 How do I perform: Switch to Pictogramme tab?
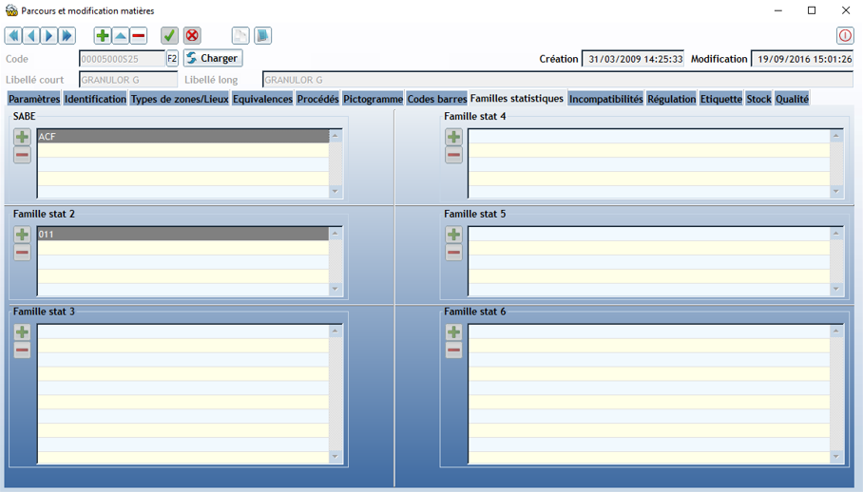pos(374,99)
